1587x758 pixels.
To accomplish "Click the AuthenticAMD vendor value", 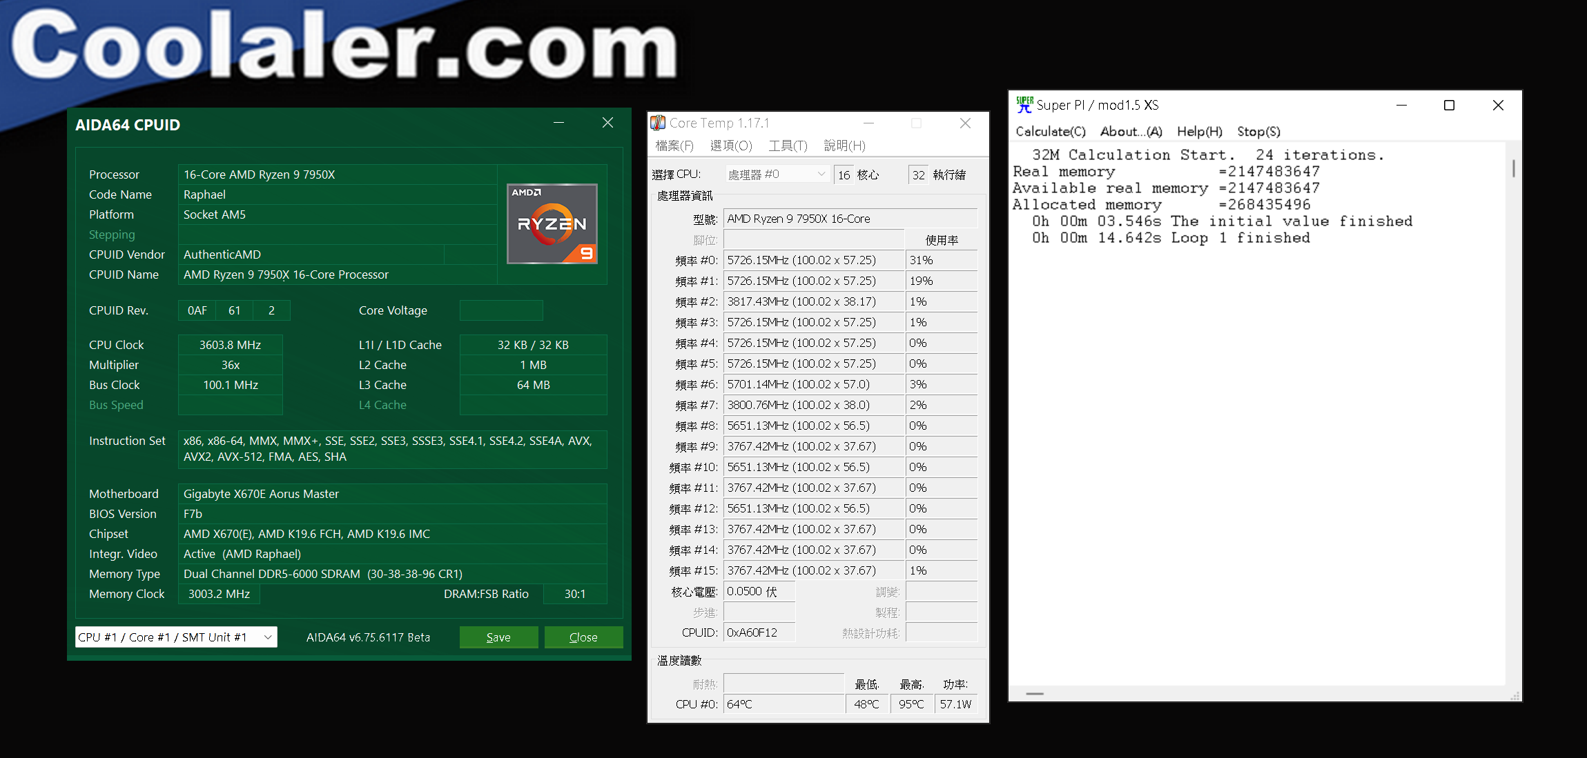I will pyautogui.click(x=311, y=255).
